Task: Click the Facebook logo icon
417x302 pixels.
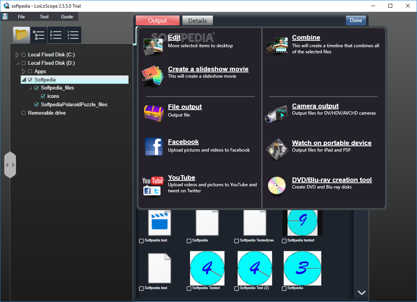Action: 154,147
